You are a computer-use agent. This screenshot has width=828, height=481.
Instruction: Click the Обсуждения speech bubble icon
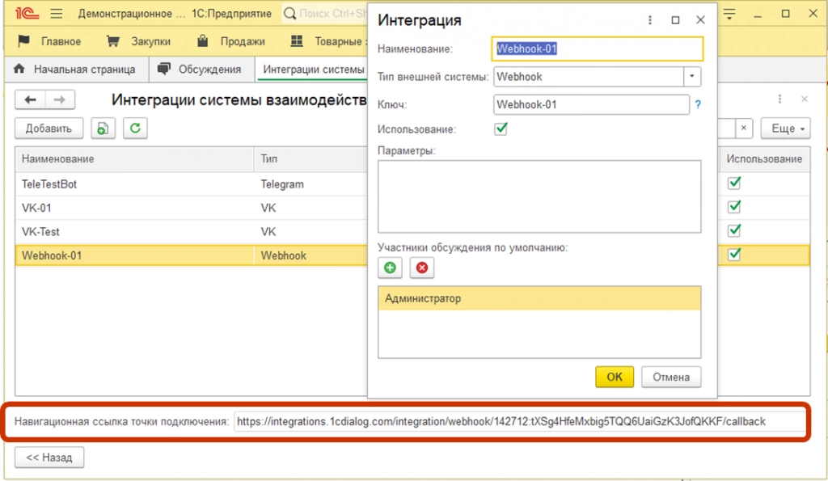point(164,70)
